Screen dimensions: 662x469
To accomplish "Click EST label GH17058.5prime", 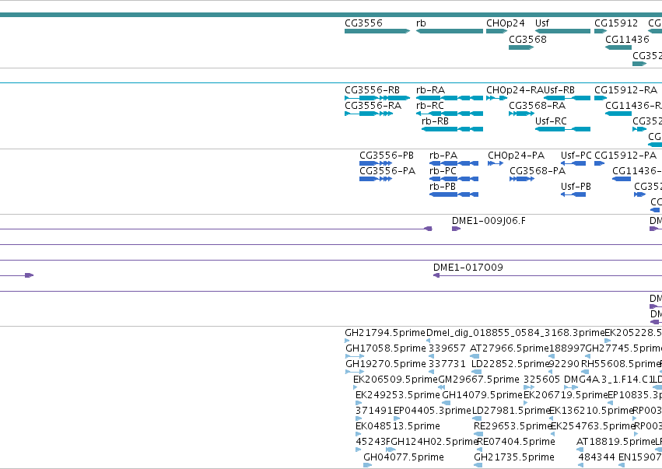I will [386, 348].
